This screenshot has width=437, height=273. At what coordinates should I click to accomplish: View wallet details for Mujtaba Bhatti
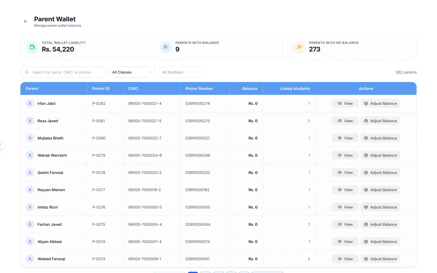click(345, 138)
